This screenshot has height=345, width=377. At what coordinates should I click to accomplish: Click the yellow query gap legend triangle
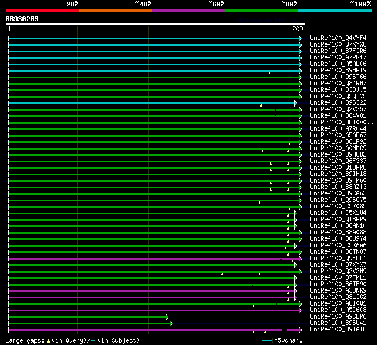click(x=48, y=340)
